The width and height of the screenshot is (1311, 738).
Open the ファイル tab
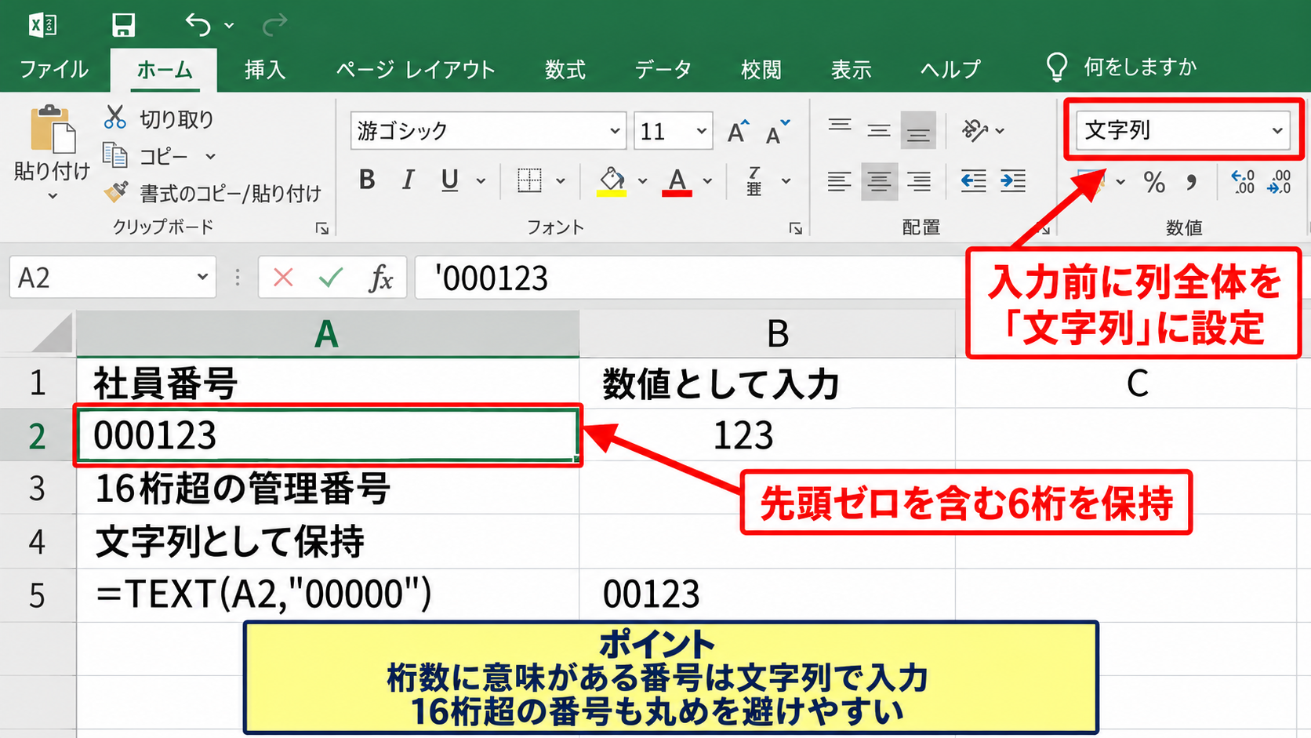coord(54,69)
